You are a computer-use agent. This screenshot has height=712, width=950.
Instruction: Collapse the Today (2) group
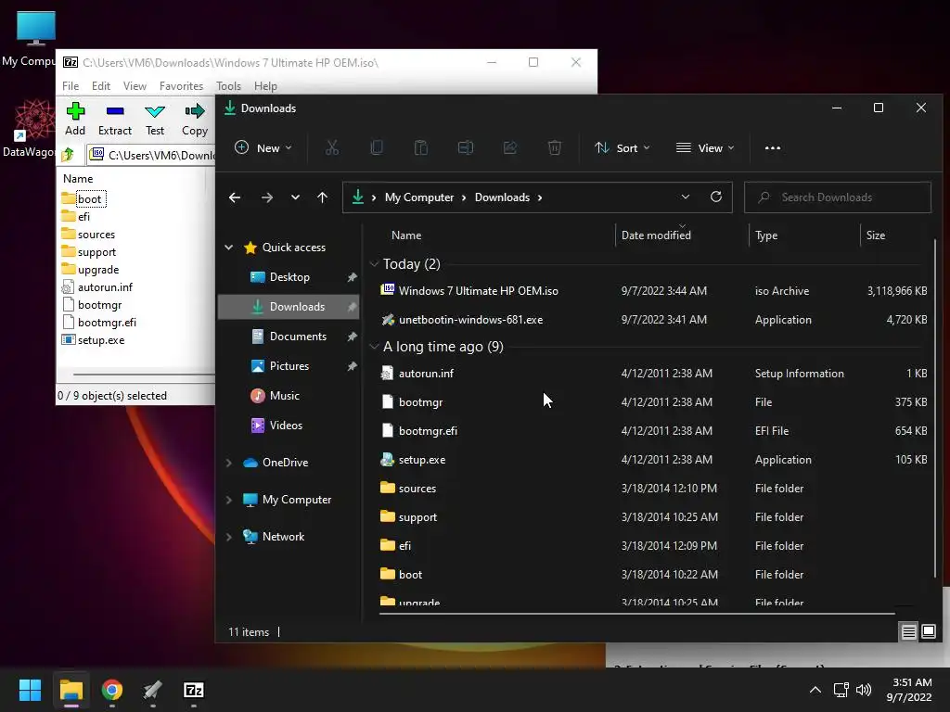(x=374, y=264)
